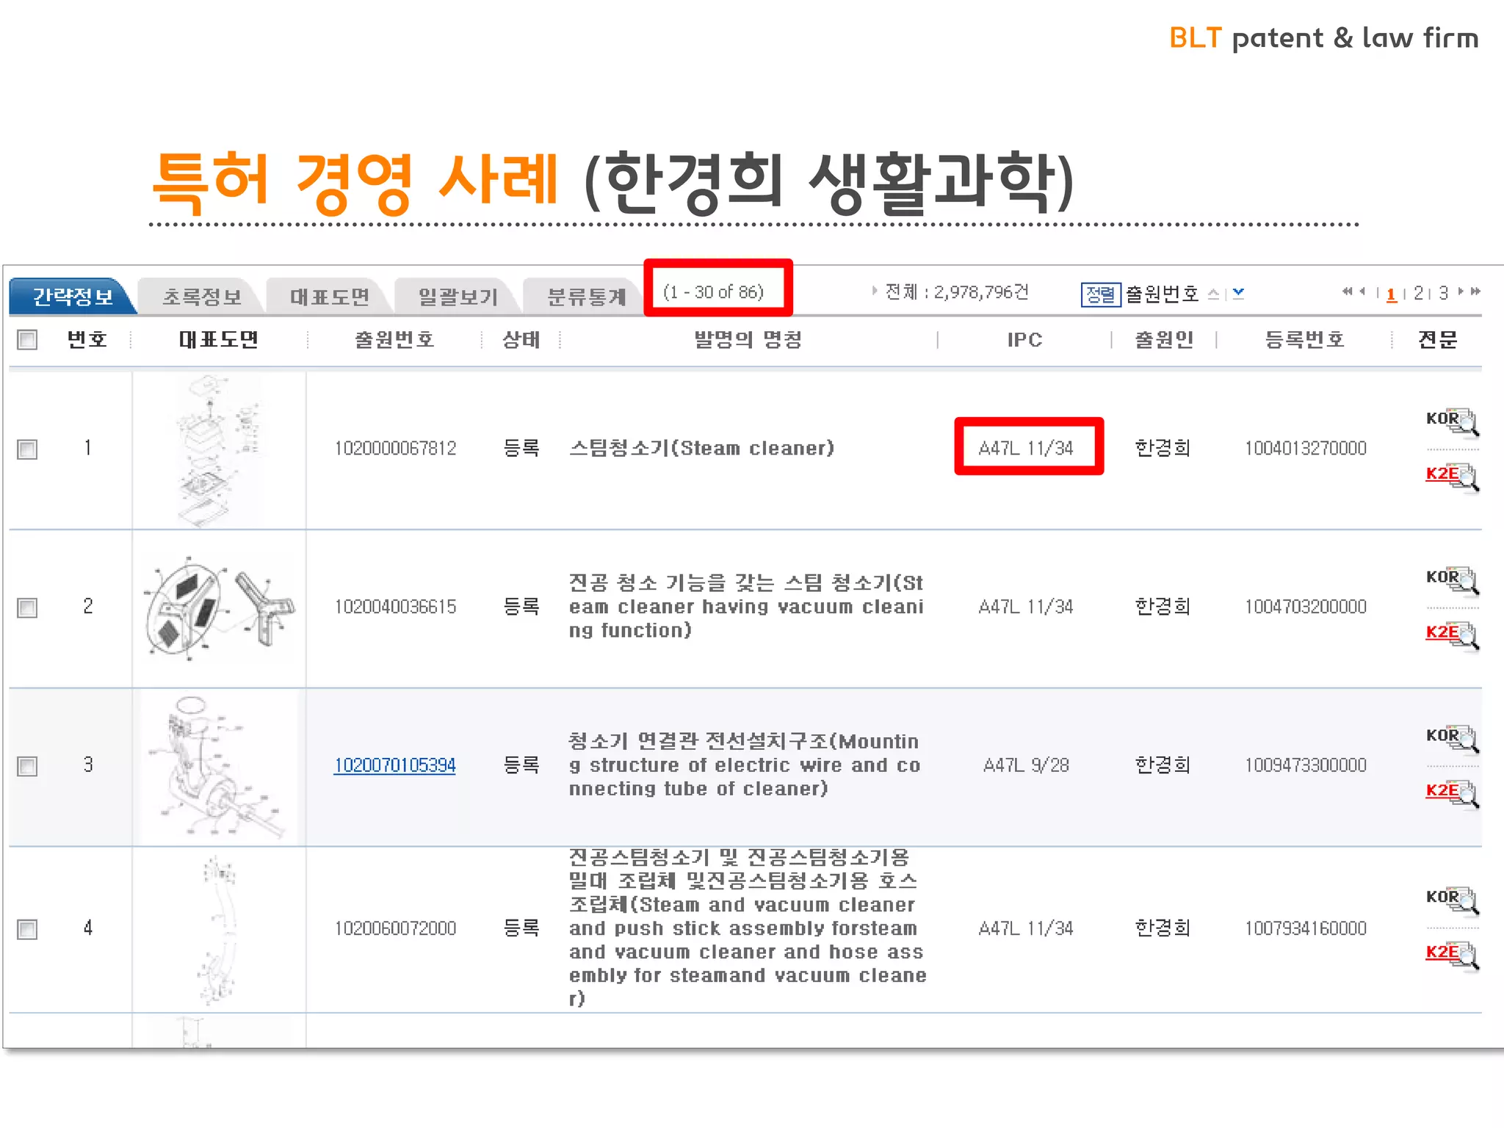Screen dimensions: 1504x1128
Task: Click the 출원인 column header
Action: pos(1164,339)
